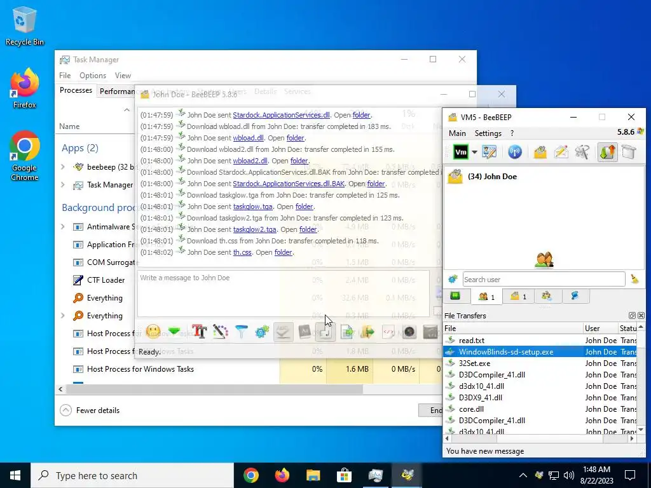This screenshot has height=488, width=651.
Task: Open Settings menu in VM5 BeeBEEP
Action: coord(488,133)
